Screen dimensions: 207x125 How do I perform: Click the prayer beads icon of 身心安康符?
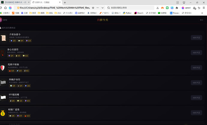(x=2, y=53)
